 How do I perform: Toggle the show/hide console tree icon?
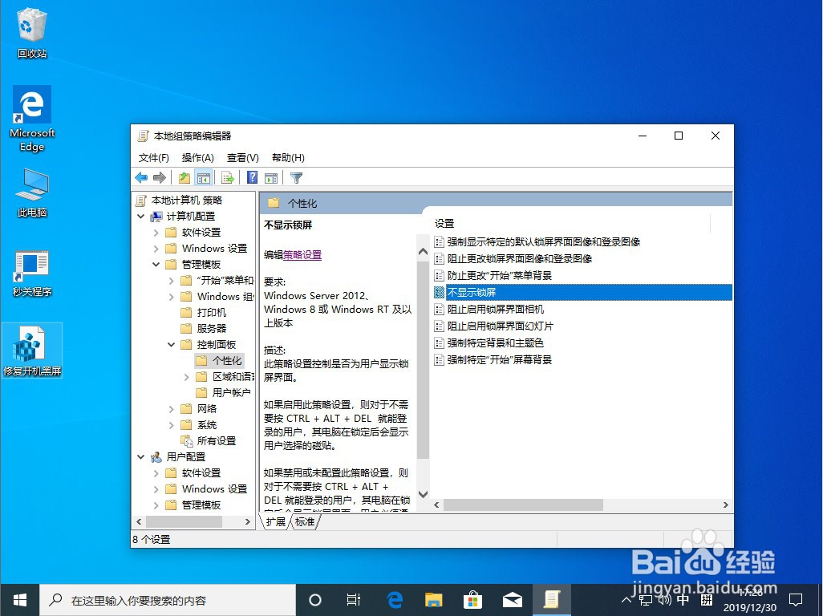(x=204, y=178)
